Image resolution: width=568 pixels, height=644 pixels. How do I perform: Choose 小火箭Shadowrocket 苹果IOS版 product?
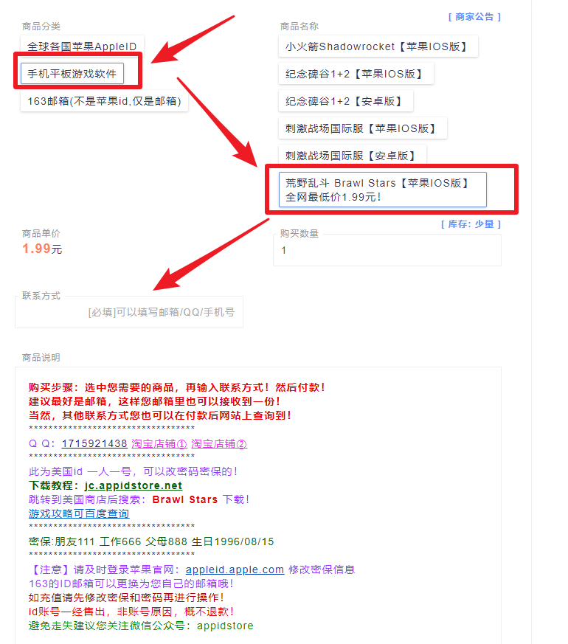click(x=377, y=46)
